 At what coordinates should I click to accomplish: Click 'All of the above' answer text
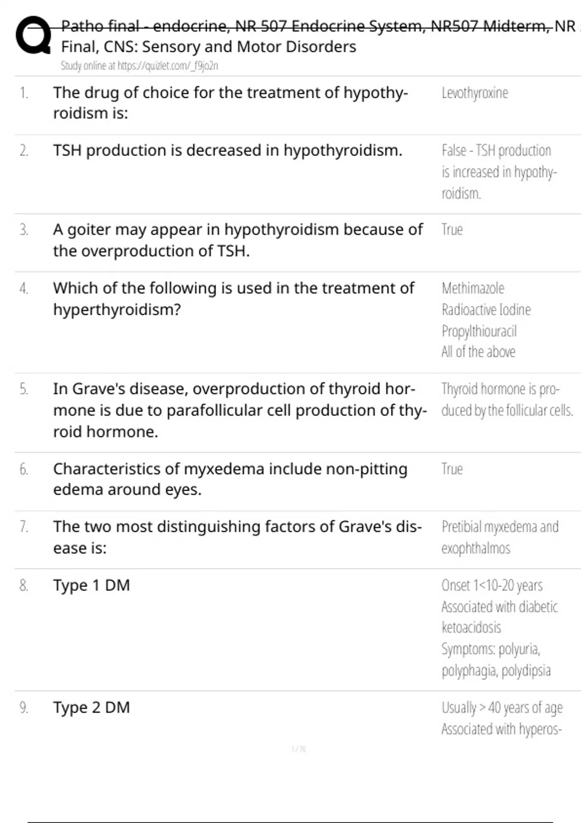478,351
